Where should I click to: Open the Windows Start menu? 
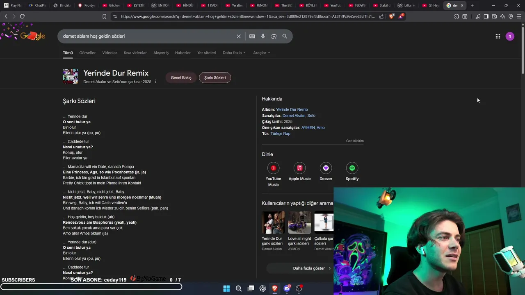click(226, 288)
